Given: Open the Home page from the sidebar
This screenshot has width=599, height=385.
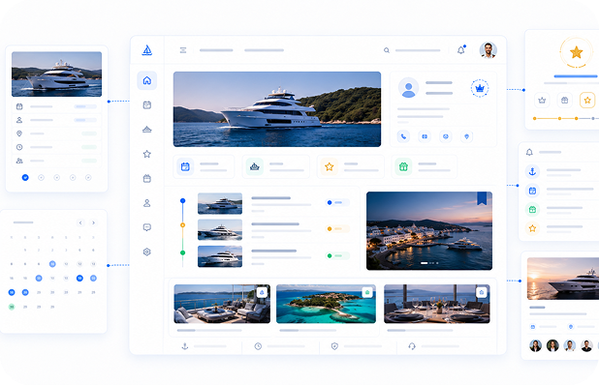Looking at the screenshot, I should click(x=147, y=80).
